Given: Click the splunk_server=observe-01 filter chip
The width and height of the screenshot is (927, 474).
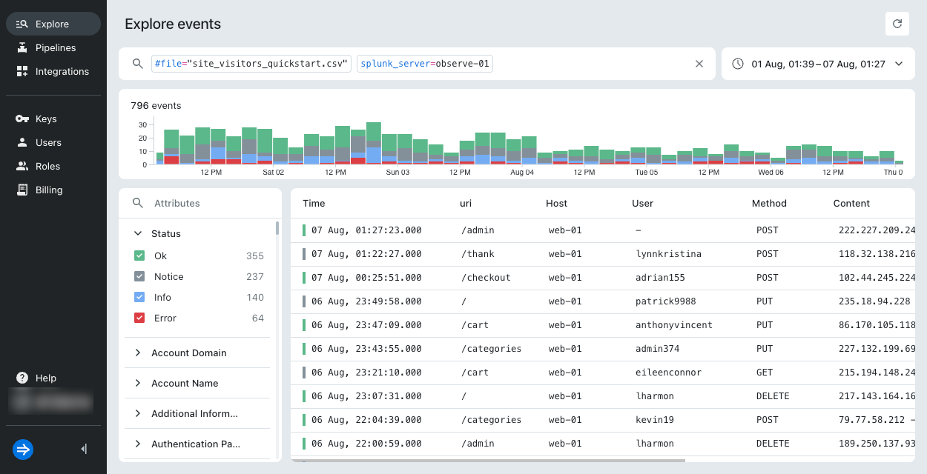Looking at the screenshot, I should 425,64.
